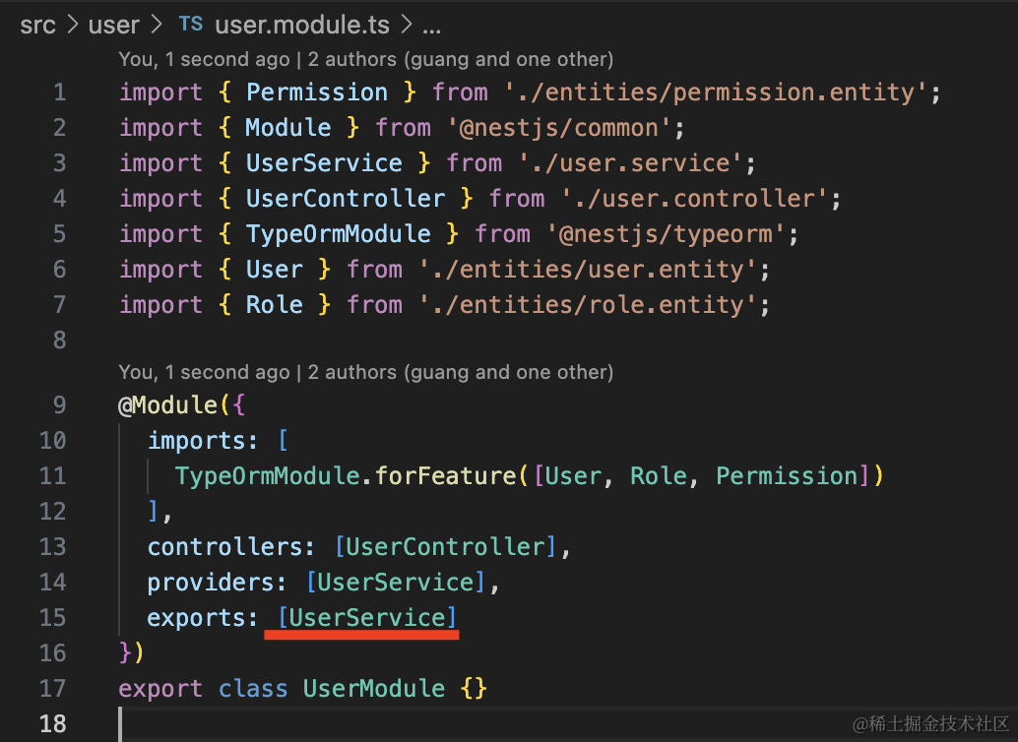Click line number 18 in the gutter

pyautogui.click(x=53, y=723)
